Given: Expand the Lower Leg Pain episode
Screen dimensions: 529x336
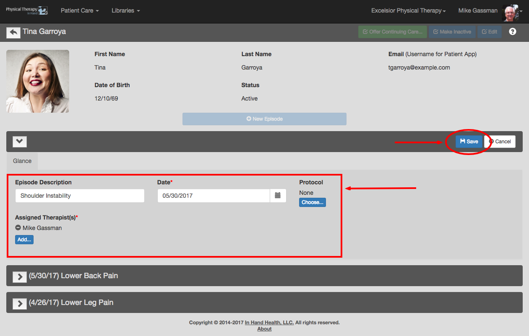Looking at the screenshot, I should click(x=20, y=303).
